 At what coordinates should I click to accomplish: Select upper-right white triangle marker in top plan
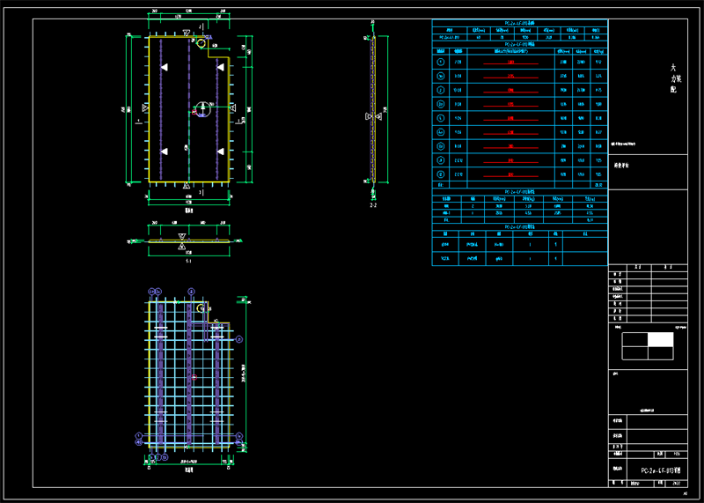coord(221,67)
